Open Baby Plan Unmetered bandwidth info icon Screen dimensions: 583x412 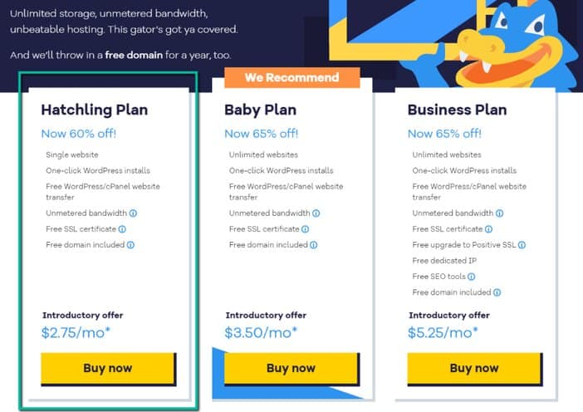coord(316,213)
